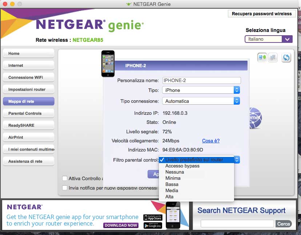Click Recupera password wireless button

point(262,13)
